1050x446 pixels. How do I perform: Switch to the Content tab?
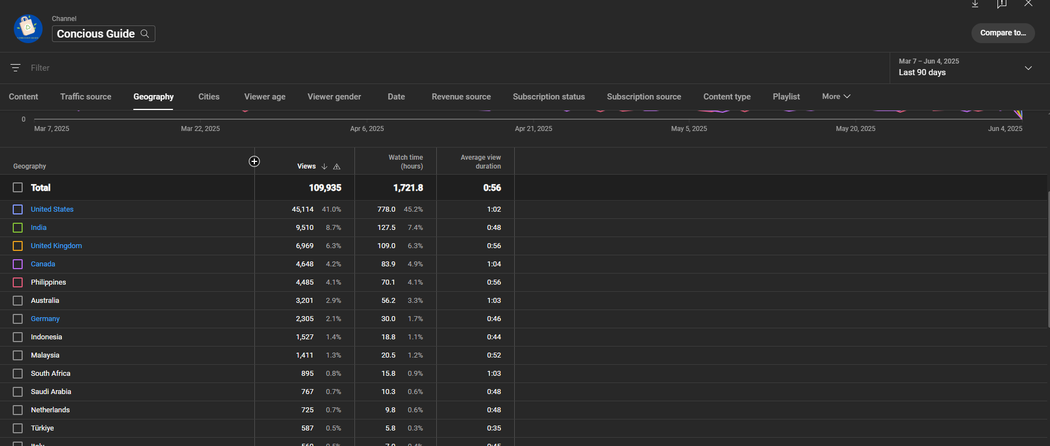tap(23, 97)
